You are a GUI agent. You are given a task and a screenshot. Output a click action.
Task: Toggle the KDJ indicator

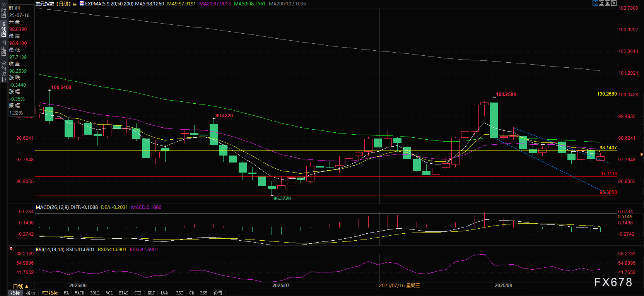click(151, 293)
